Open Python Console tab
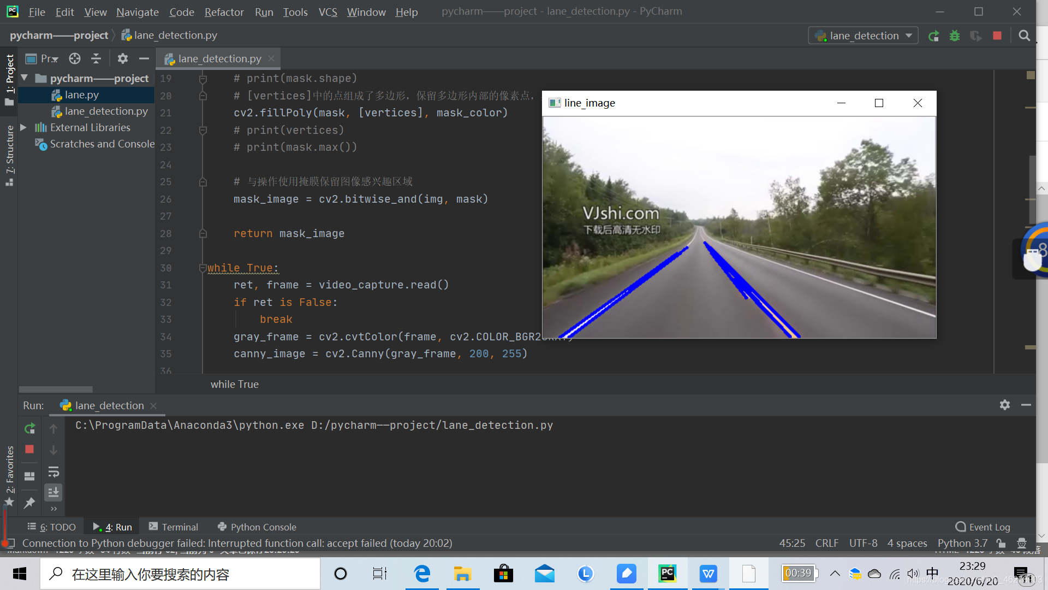 click(x=257, y=527)
